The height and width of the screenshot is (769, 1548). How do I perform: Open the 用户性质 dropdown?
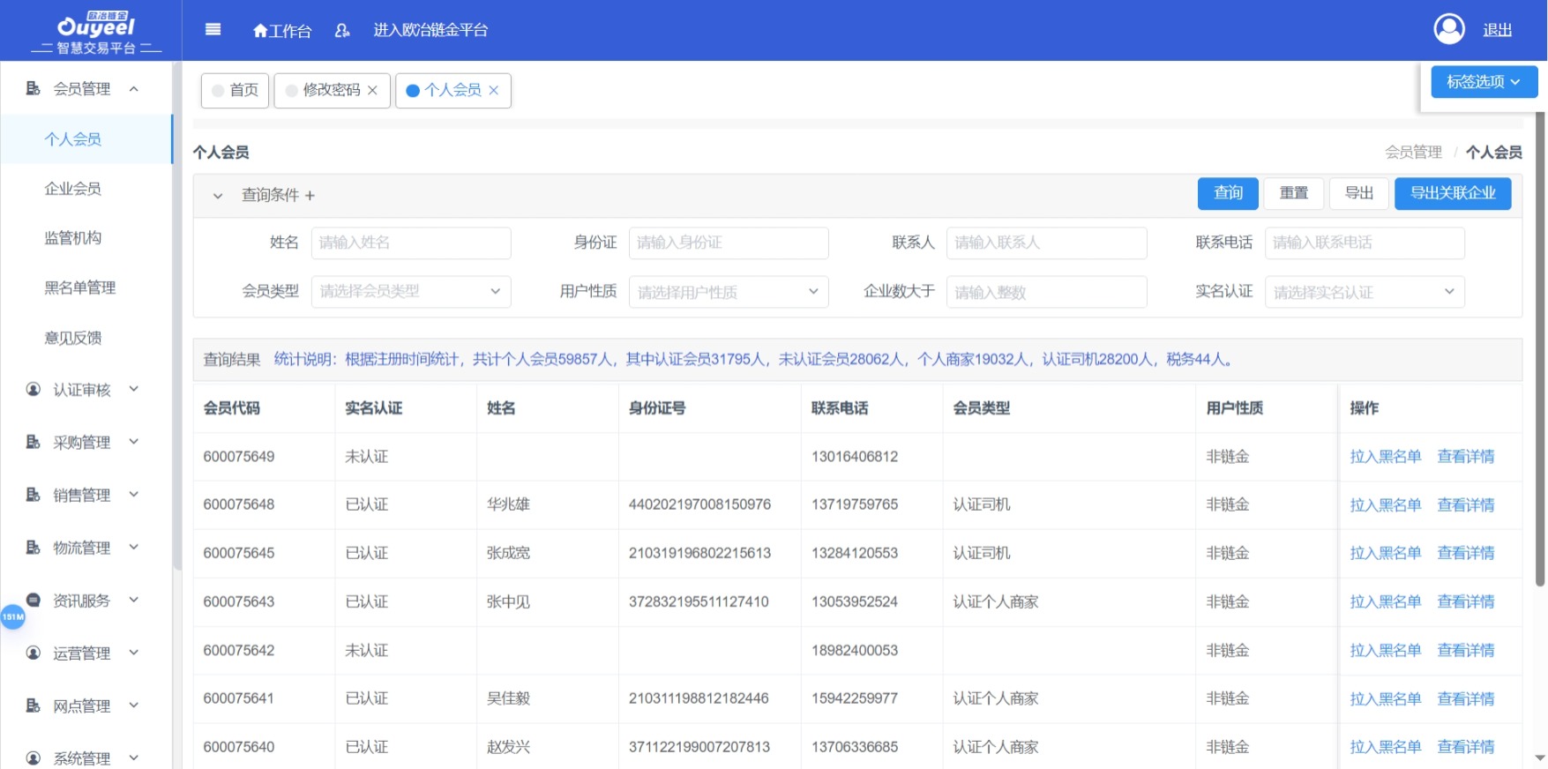tap(729, 292)
